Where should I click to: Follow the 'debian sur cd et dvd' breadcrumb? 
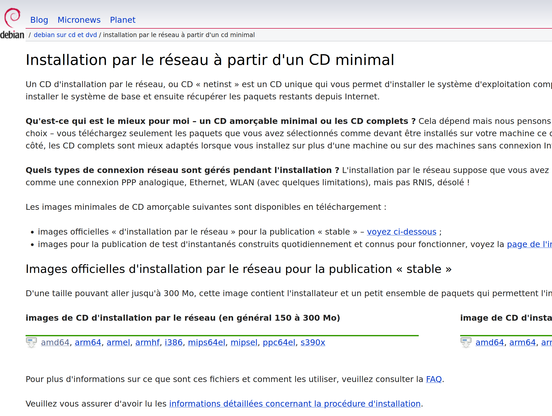tap(65, 35)
